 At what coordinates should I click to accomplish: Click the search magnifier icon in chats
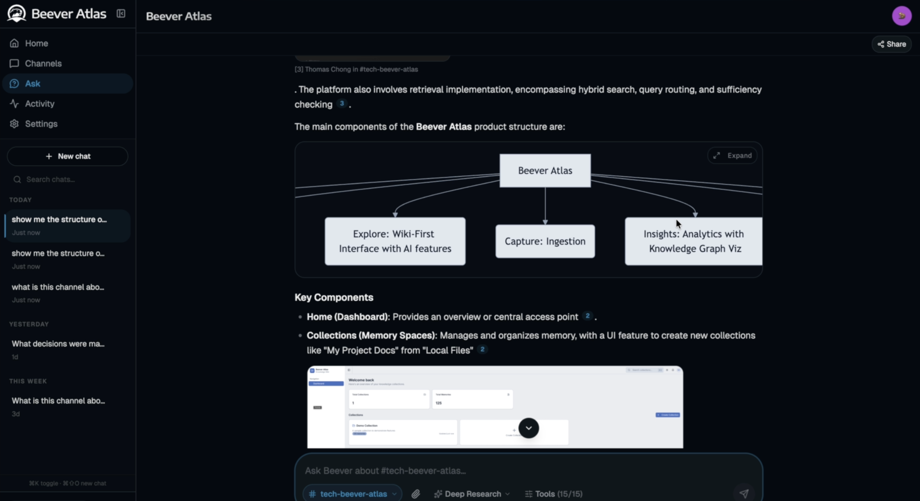tap(17, 179)
